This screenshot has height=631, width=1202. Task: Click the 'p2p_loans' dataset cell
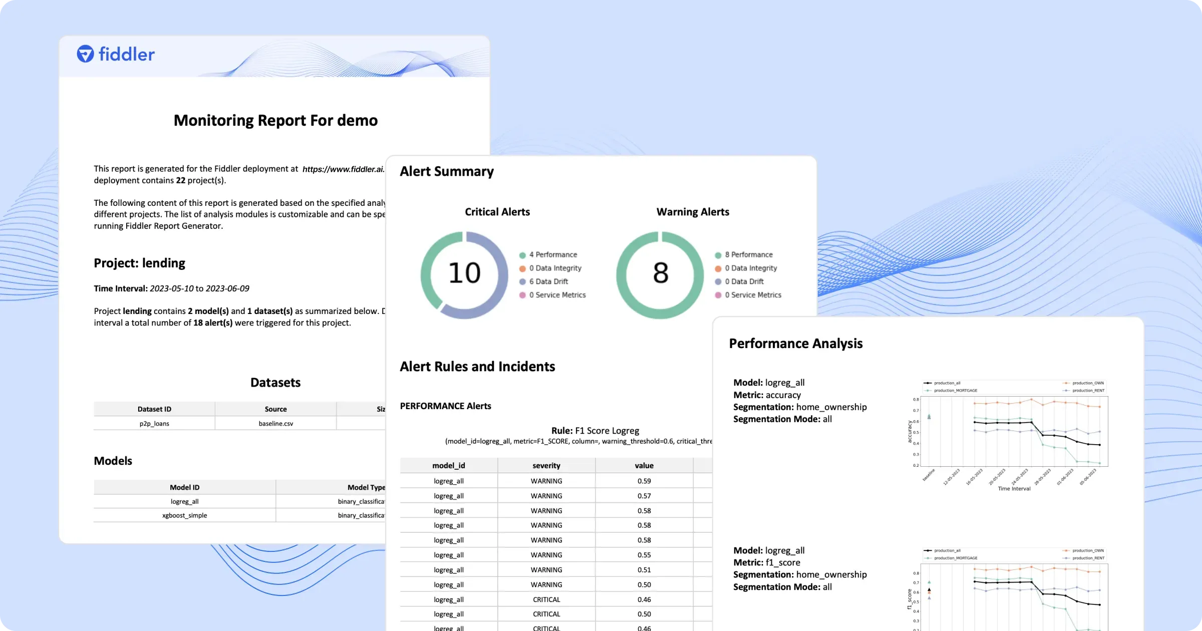click(154, 424)
